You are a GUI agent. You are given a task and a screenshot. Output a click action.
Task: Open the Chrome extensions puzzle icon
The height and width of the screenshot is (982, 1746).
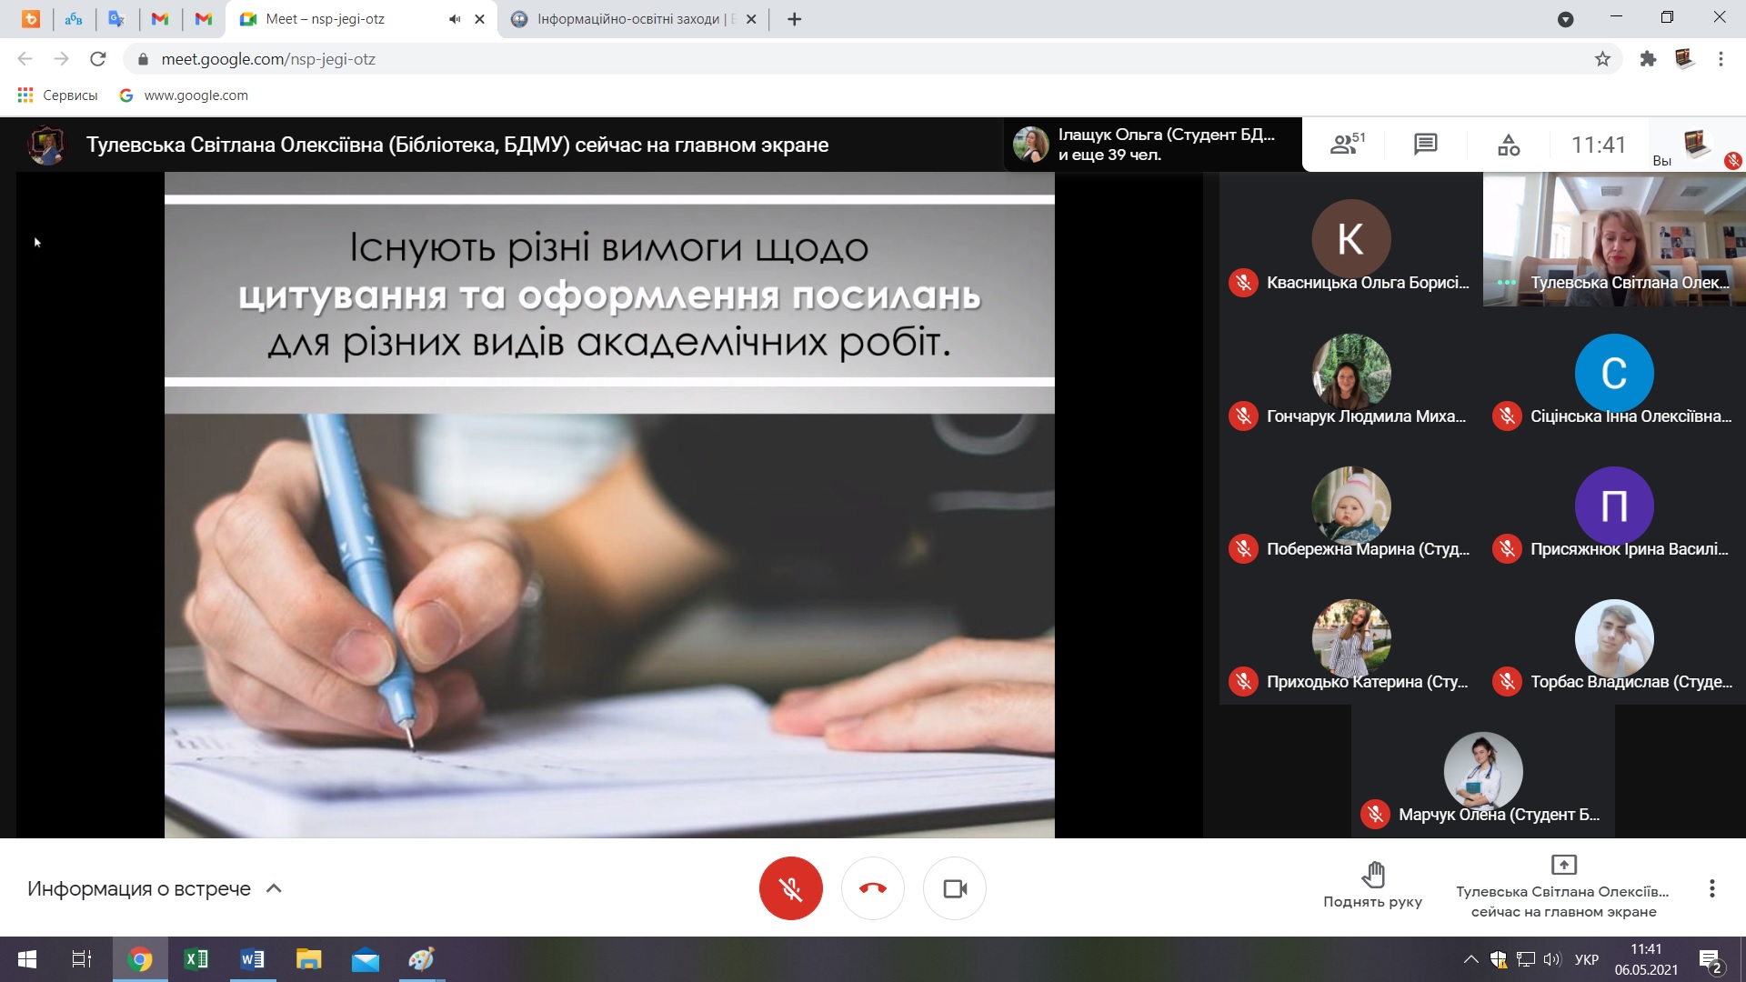tap(1648, 59)
